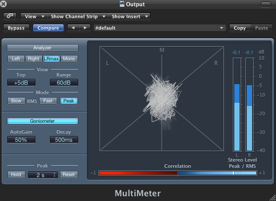276x201 pixels.
Task: Click the Decay 500ms value field
Action: [64, 140]
